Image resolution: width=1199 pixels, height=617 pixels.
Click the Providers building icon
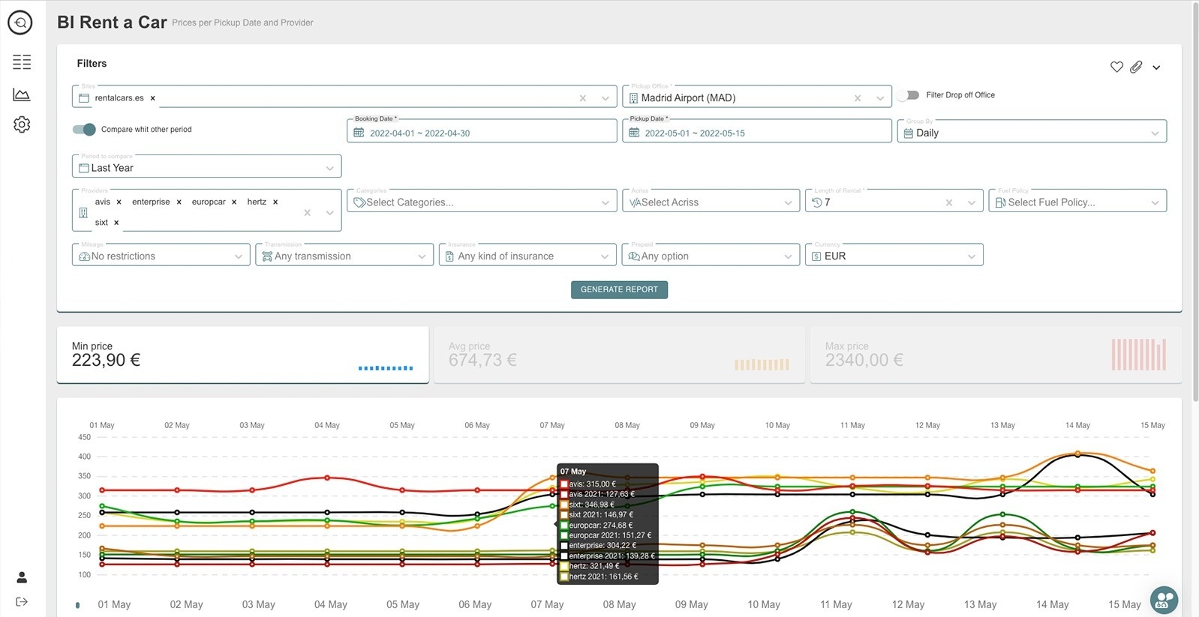(x=83, y=213)
